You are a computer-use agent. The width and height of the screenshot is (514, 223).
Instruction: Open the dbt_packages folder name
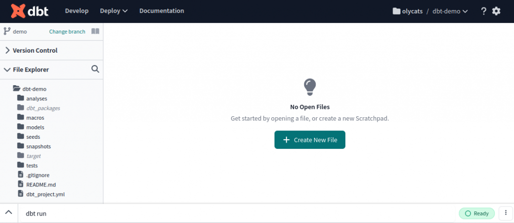[x=43, y=108]
